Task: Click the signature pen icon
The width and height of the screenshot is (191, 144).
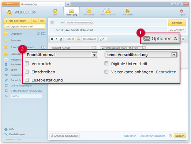Action: 102,39
